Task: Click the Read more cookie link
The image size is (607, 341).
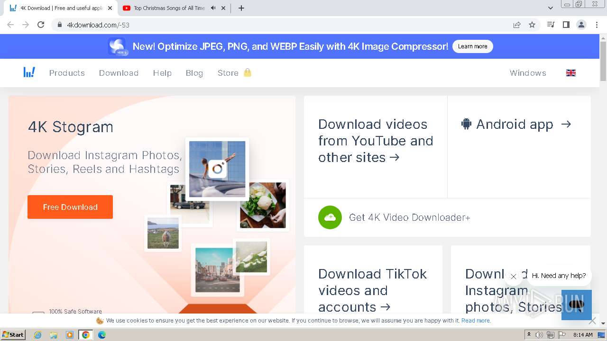Action: tap(476, 321)
